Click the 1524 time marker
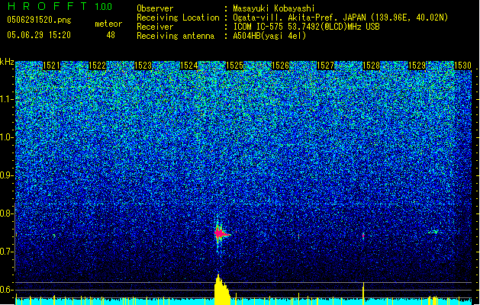Image resolution: width=480 pixels, height=305 pixels. 189,66
